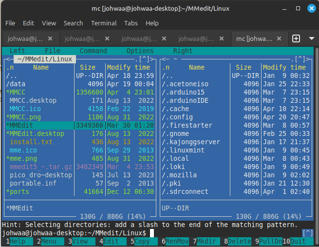This screenshot has height=247, width=319.
Task: Open the Terminal menu
Action: coord(104,23)
